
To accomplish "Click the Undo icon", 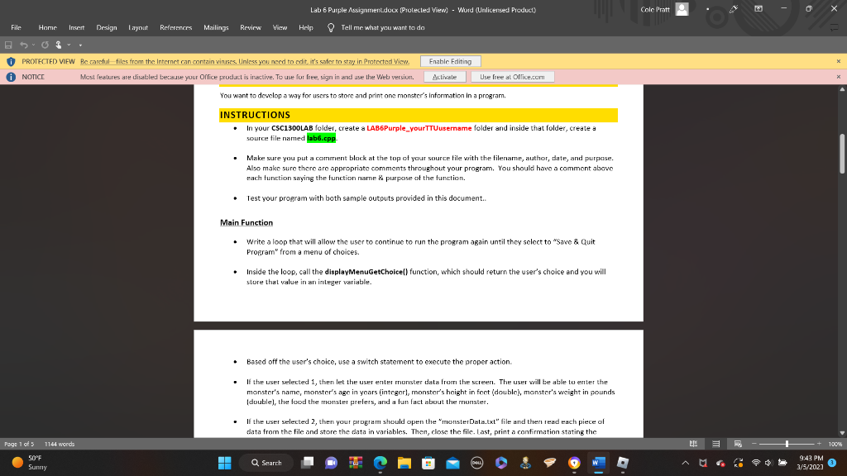I will point(23,45).
